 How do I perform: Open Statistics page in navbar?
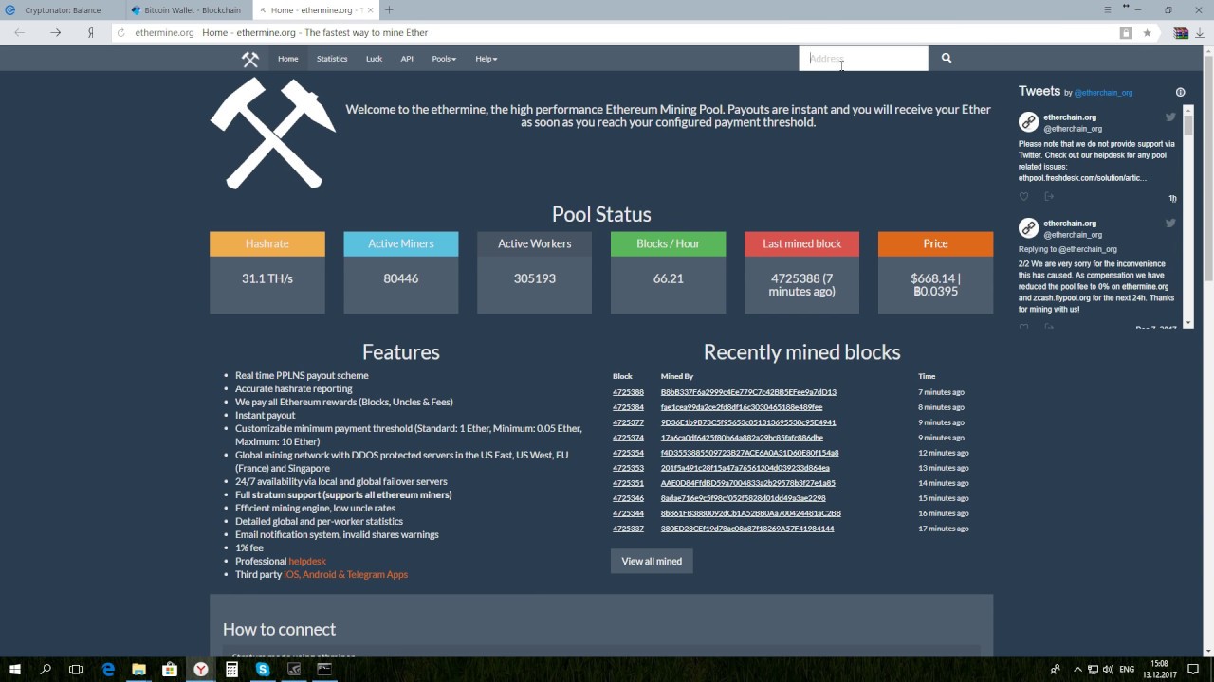click(x=332, y=59)
